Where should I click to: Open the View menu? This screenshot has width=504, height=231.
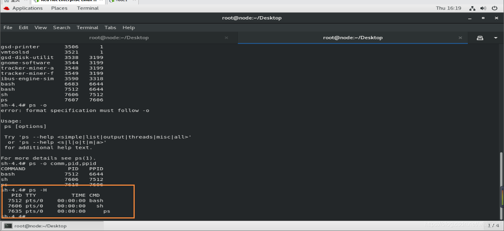(x=41, y=28)
